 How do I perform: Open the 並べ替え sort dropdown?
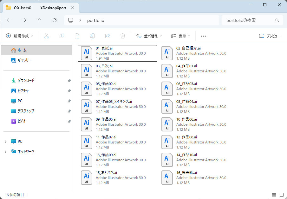click(x=149, y=36)
